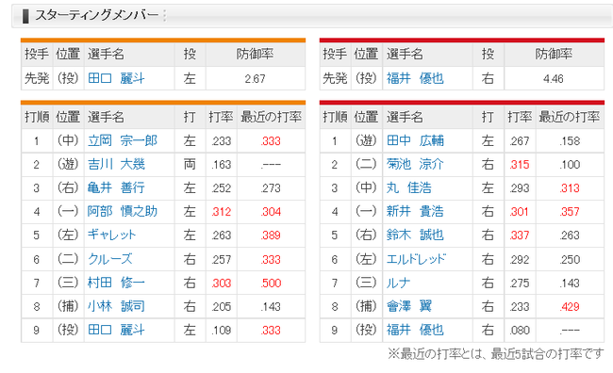Open player link 丸 佳浩
This screenshot has height=373, width=613.
409,187
